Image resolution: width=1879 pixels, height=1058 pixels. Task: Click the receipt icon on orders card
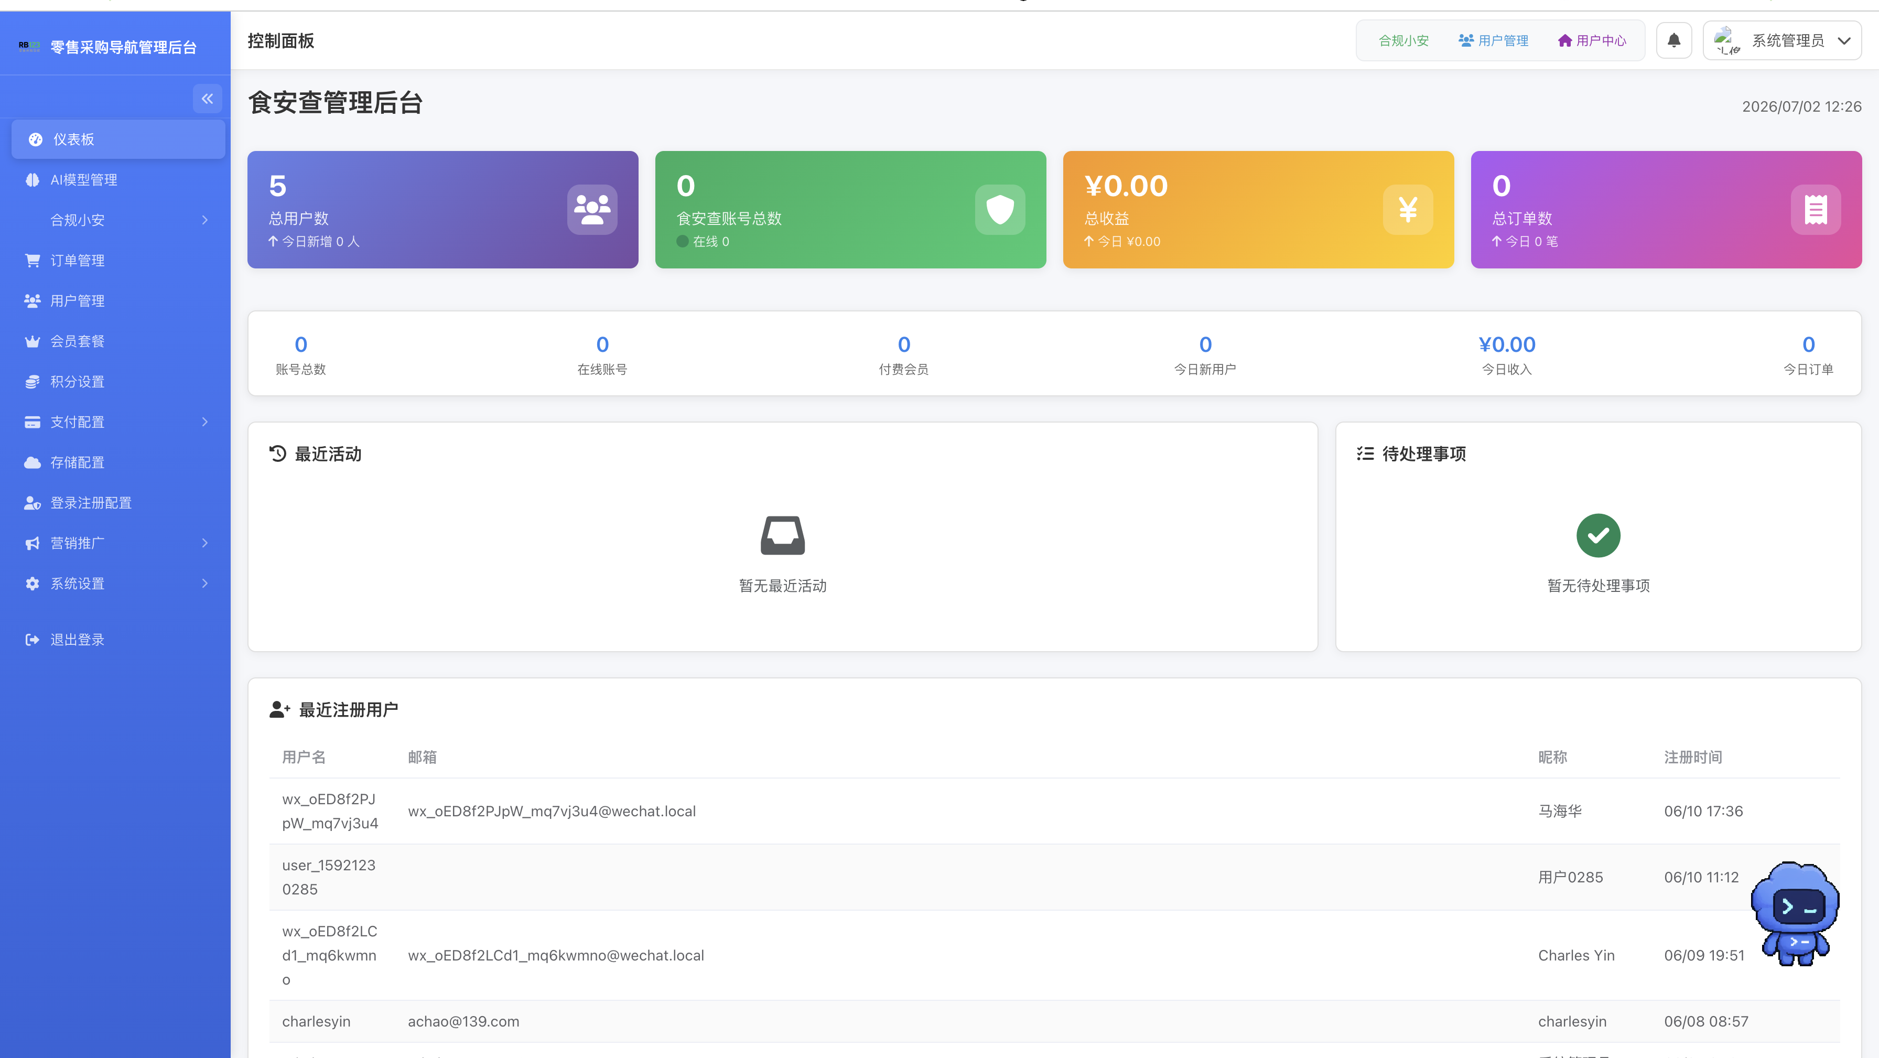pyautogui.click(x=1816, y=209)
